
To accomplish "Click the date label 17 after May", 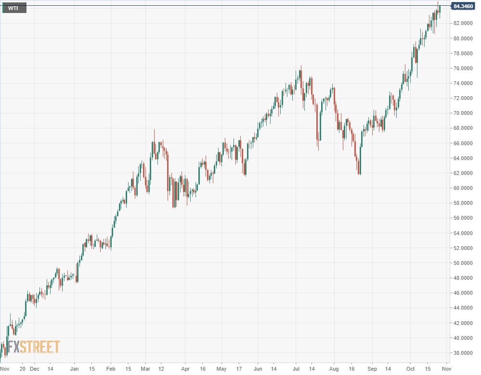I will coord(239,369).
